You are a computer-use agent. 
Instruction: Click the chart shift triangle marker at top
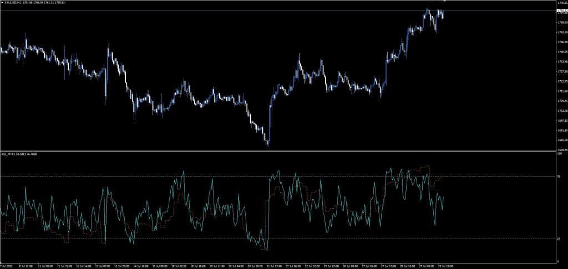coord(444,2)
